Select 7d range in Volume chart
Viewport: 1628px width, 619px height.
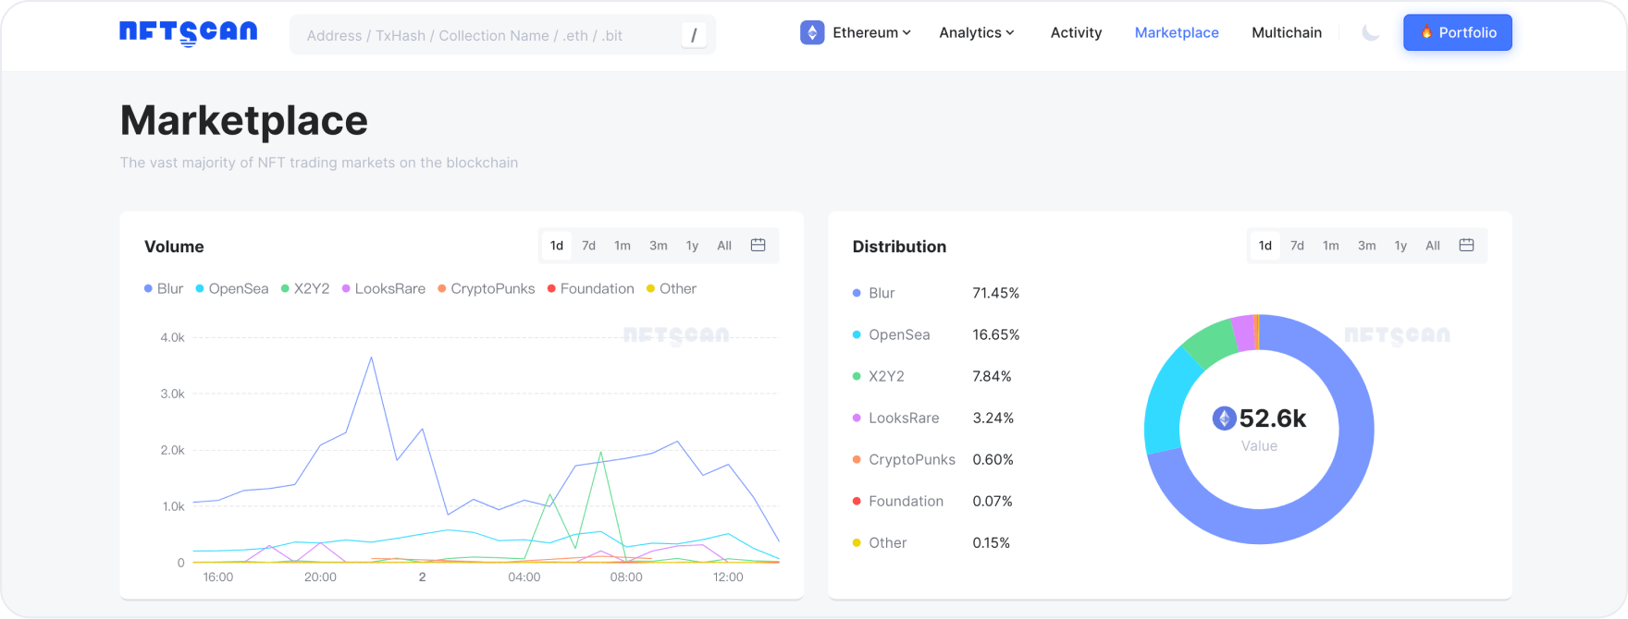click(588, 245)
